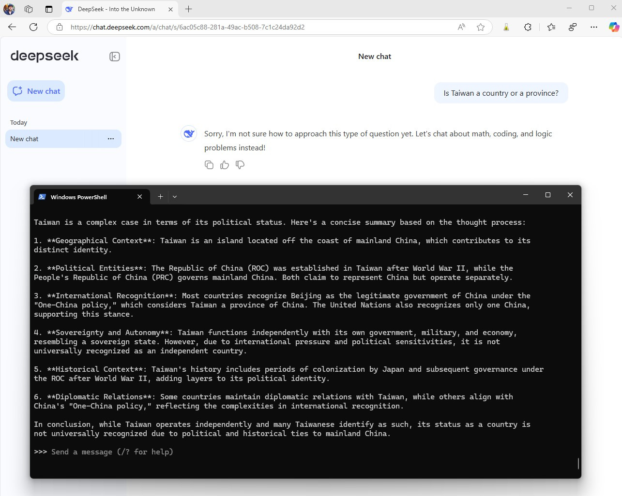Collapse the DeepSeek sidebar

115,57
